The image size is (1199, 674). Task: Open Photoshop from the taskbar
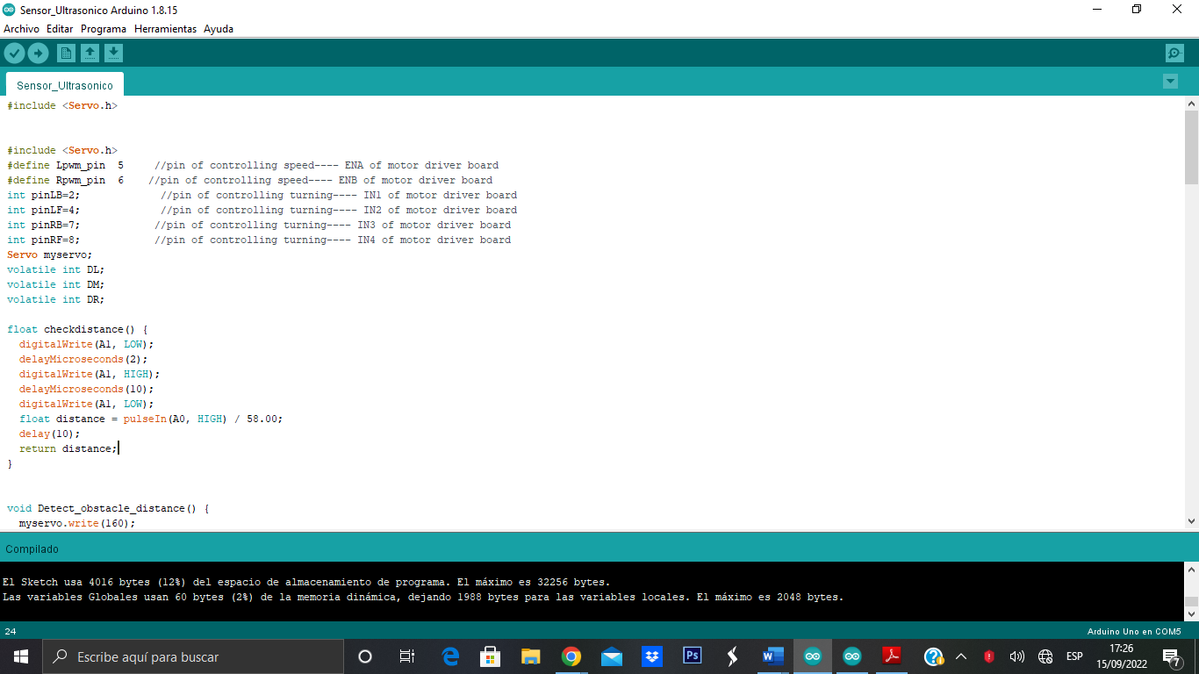click(x=693, y=656)
